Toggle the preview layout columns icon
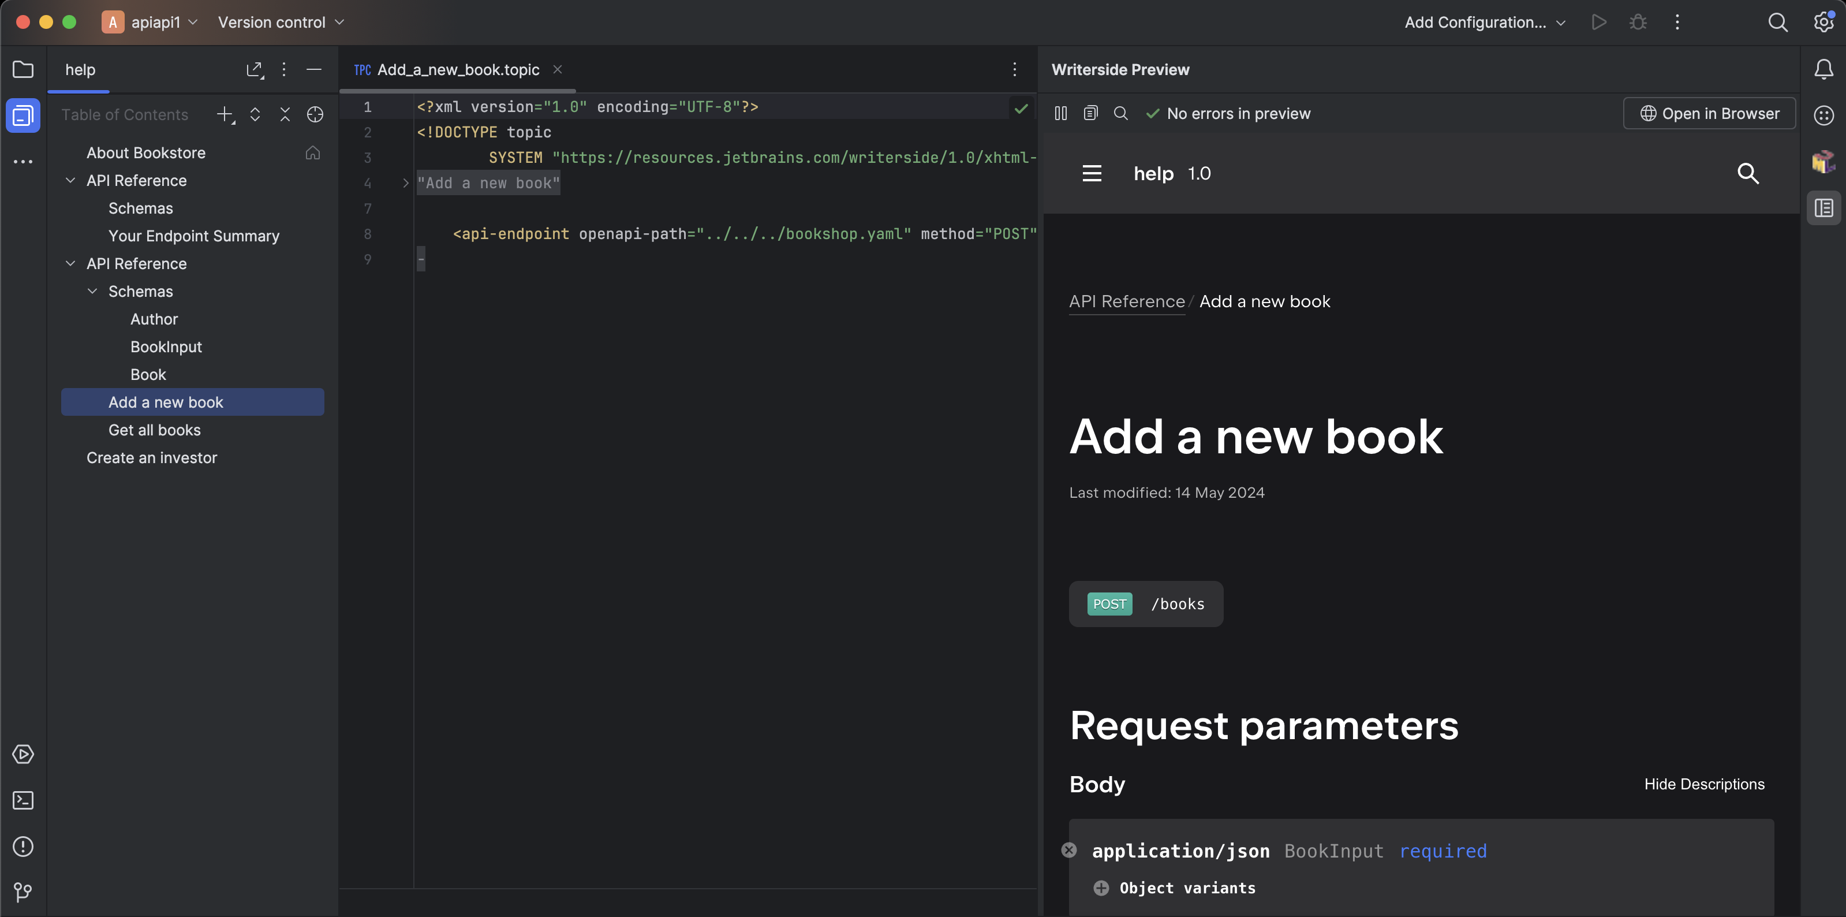The image size is (1846, 917). (x=1062, y=113)
